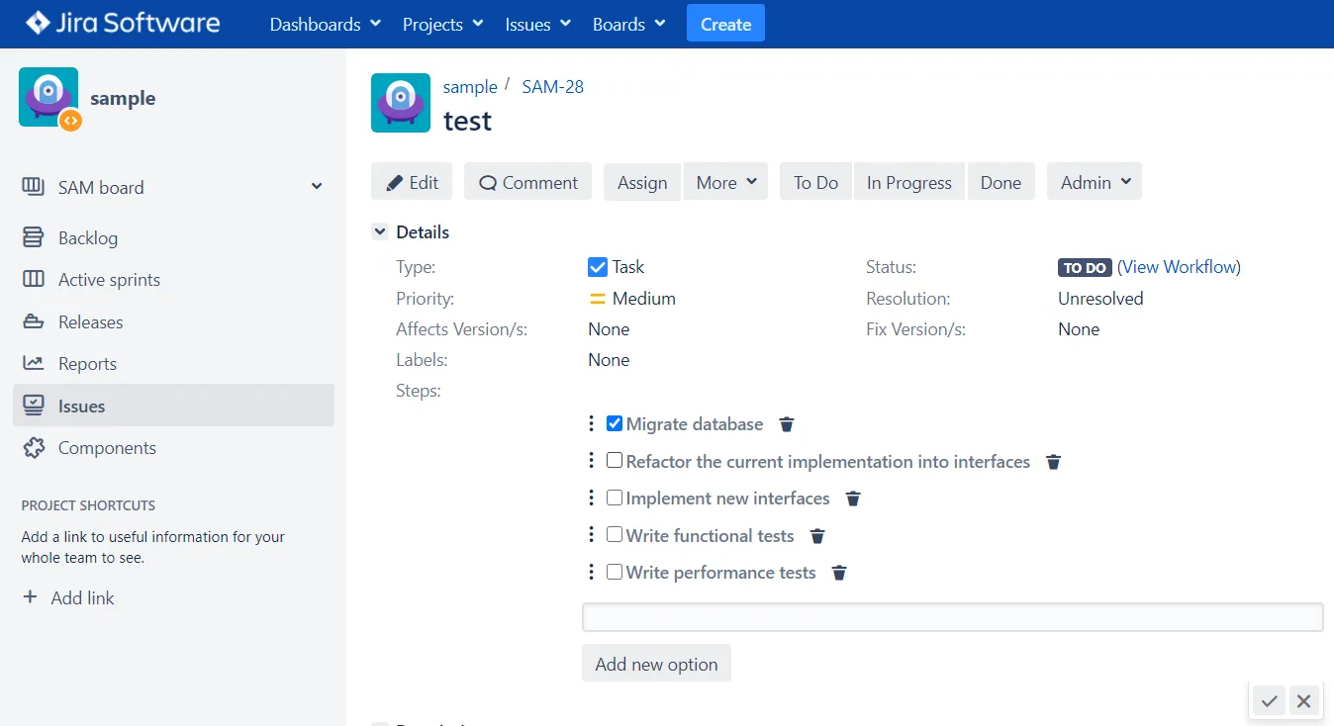
Task: Click the Unresolved resolution value
Action: (1100, 299)
